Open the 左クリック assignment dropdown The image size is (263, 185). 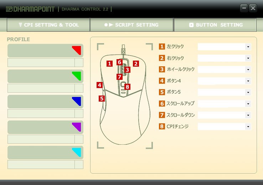pos(224,47)
